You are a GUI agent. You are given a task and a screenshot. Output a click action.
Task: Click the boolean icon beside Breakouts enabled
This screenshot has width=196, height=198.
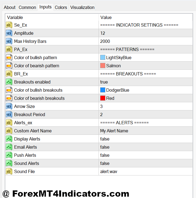click(x=9, y=82)
